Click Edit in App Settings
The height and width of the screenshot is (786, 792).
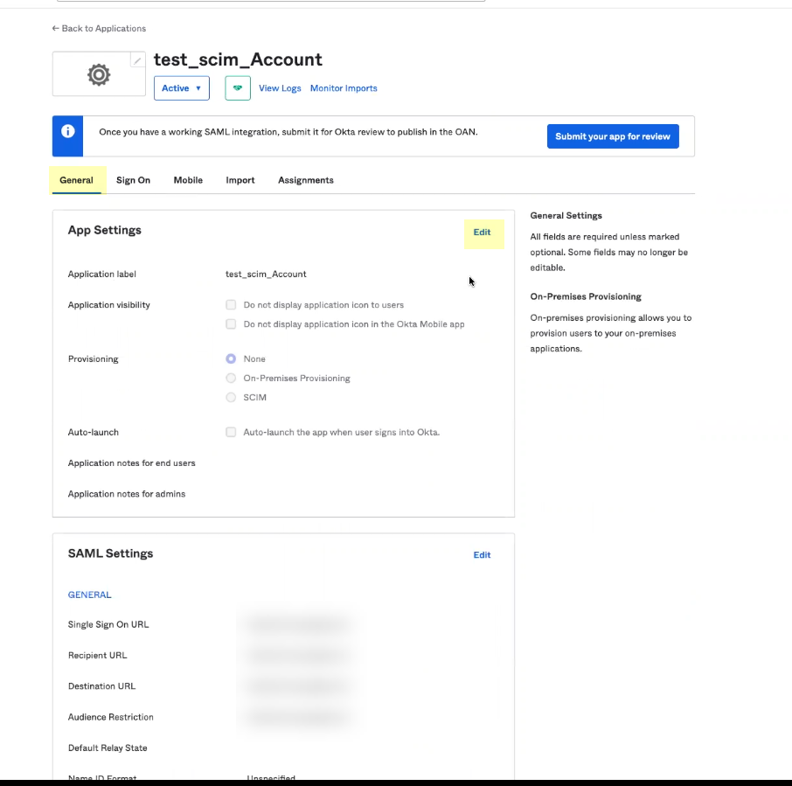(x=482, y=233)
